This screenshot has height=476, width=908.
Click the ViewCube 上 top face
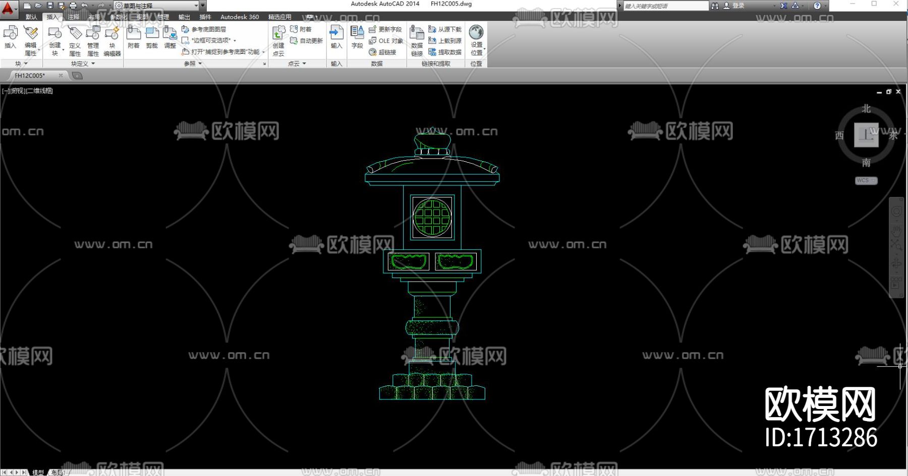coord(866,134)
